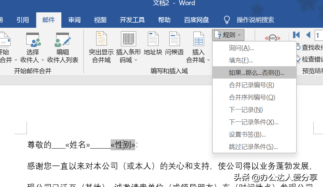The width and height of the screenshot is (323, 187).
Task: Click the record number field
Action: tap(319, 35)
